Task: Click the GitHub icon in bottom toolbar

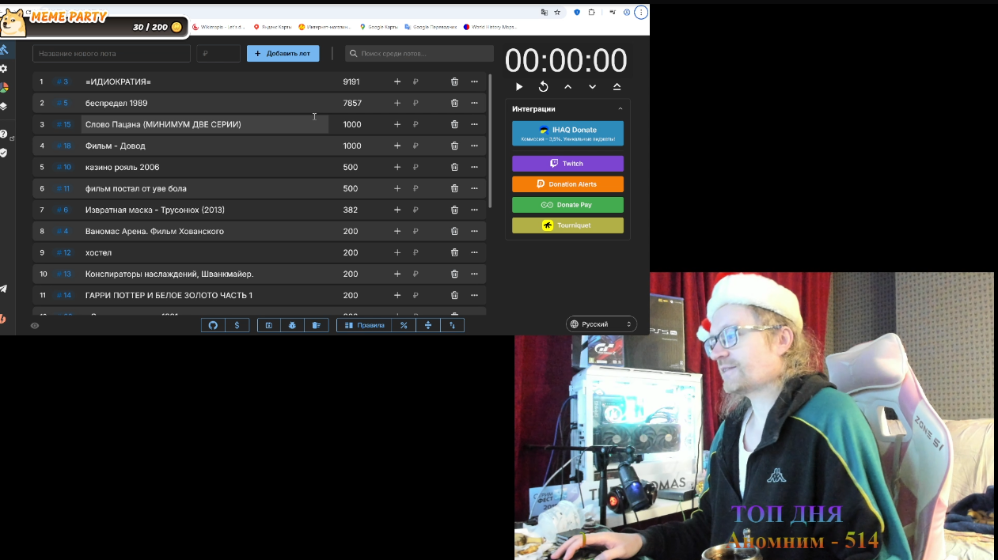Action: pos(213,325)
